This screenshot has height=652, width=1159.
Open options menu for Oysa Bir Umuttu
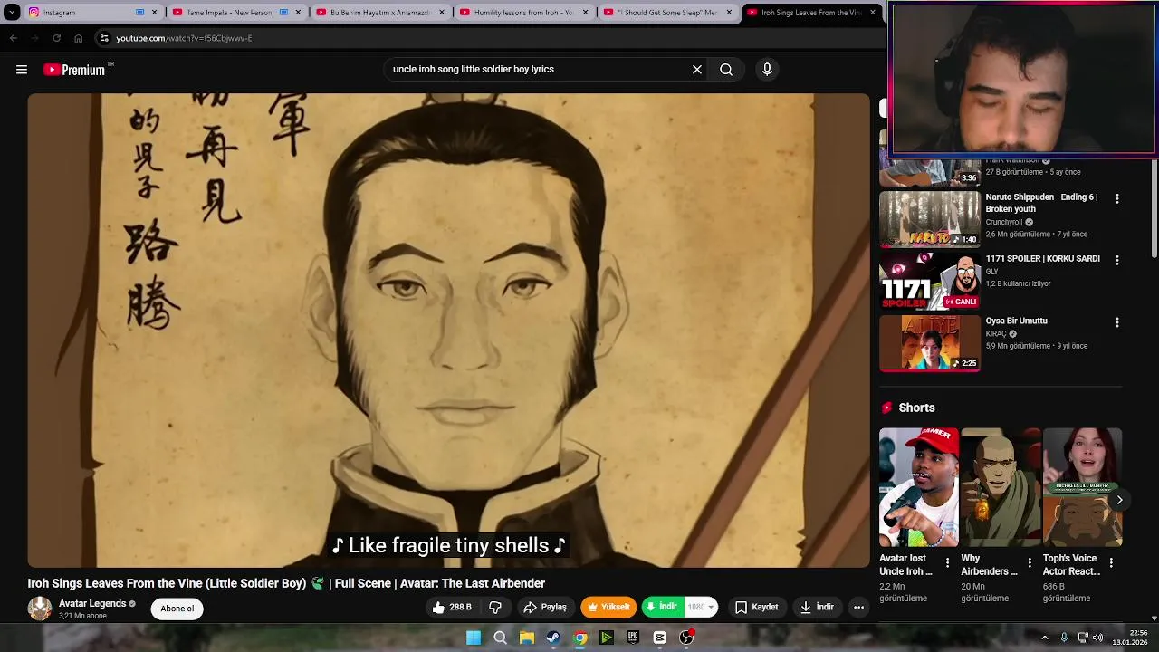pos(1116,322)
